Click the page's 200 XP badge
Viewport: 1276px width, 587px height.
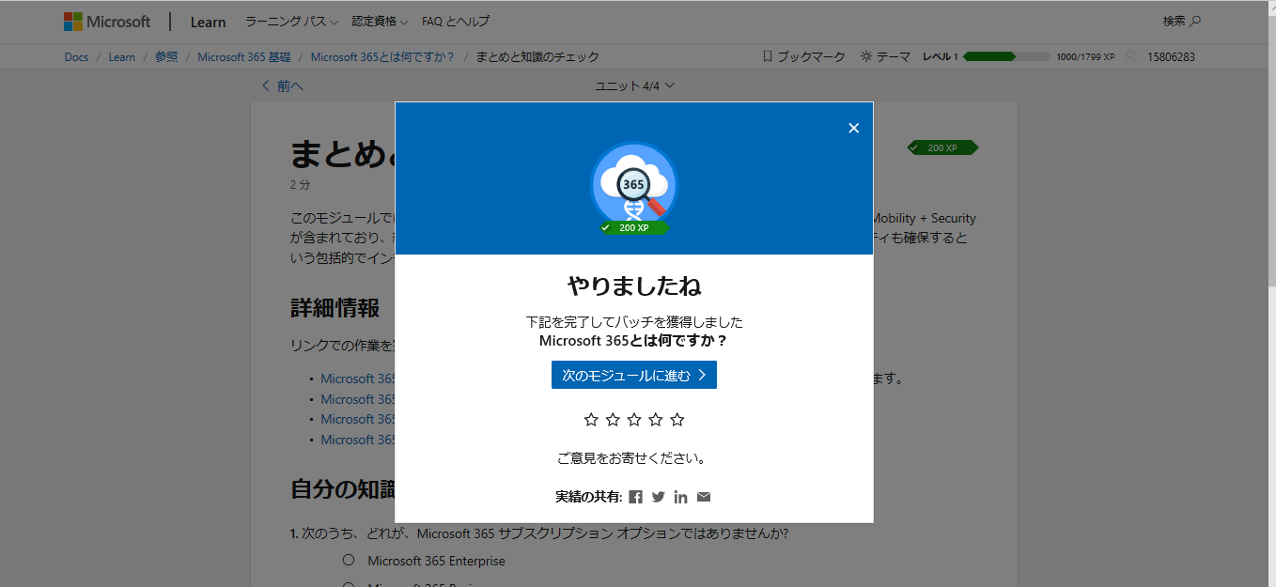pos(942,147)
